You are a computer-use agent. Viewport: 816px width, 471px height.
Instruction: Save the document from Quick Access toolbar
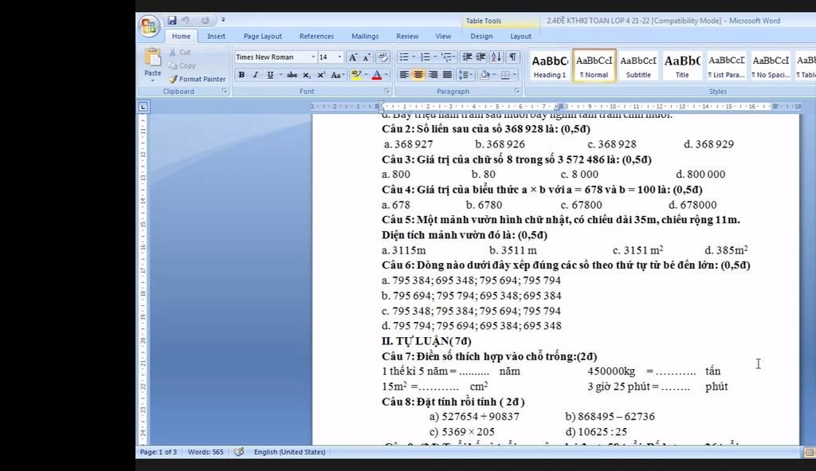click(x=172, y=20)
